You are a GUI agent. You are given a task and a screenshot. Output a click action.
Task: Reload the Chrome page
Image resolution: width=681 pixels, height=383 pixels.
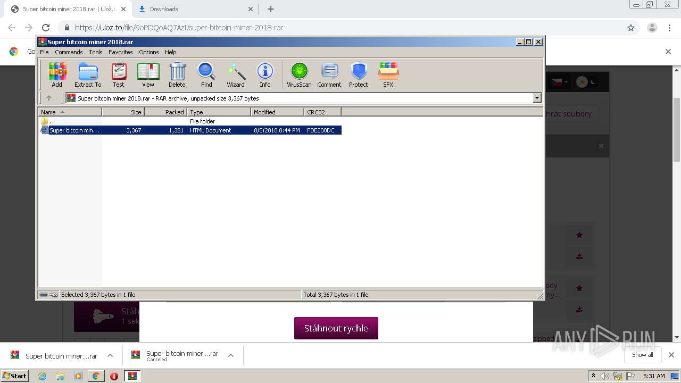(x=46, y=28)
